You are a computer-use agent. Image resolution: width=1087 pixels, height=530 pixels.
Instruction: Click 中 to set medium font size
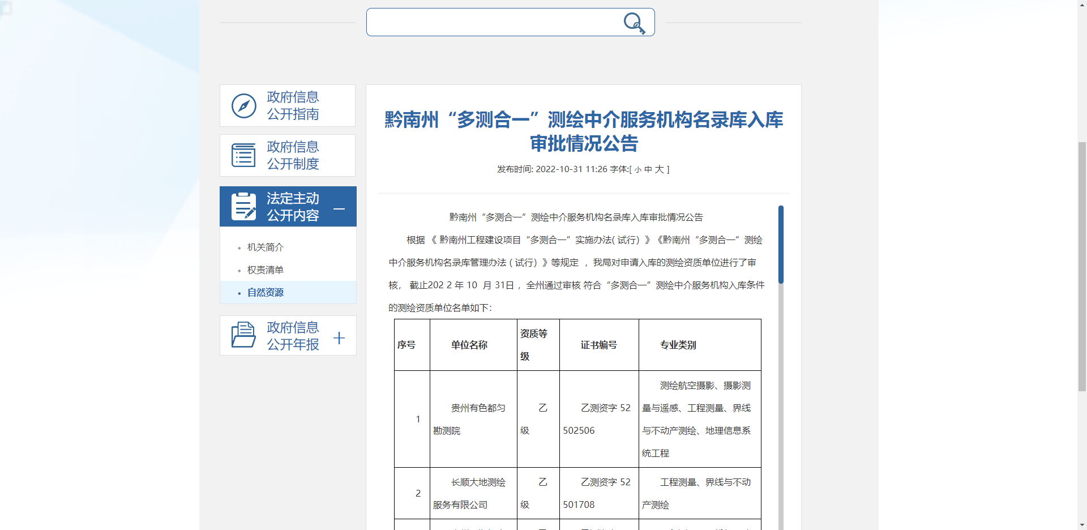pos(647,169)
